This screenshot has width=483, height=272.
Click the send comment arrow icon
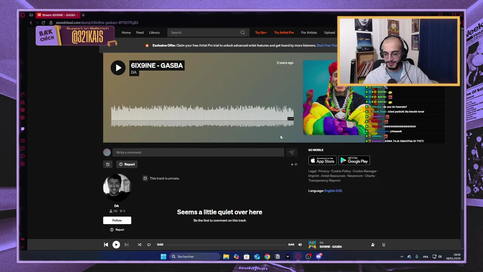(291, 152)
